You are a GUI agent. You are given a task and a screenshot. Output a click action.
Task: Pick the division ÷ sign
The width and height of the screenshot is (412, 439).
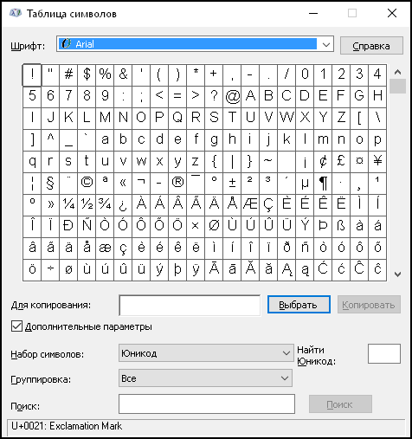pyautogui.click(x=50, y=270)
